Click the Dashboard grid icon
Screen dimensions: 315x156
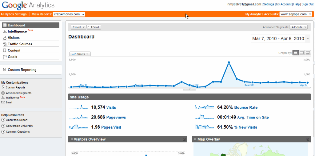click(5, 25)
